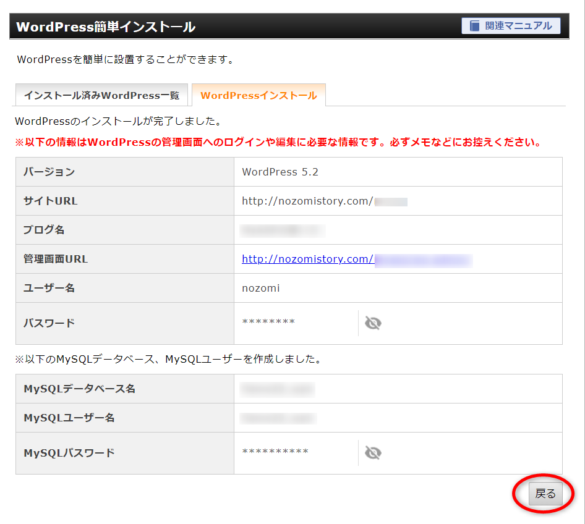Click the install-complete message WordPressのインストールが完了しました
Screen dimensions: 585x524
119,121
